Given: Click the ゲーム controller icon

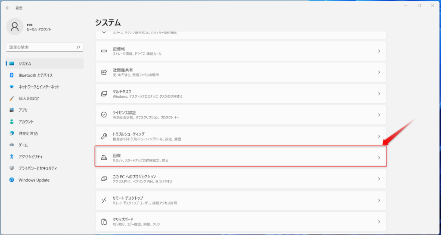Looking at the screenshot, I should (12, 145).
